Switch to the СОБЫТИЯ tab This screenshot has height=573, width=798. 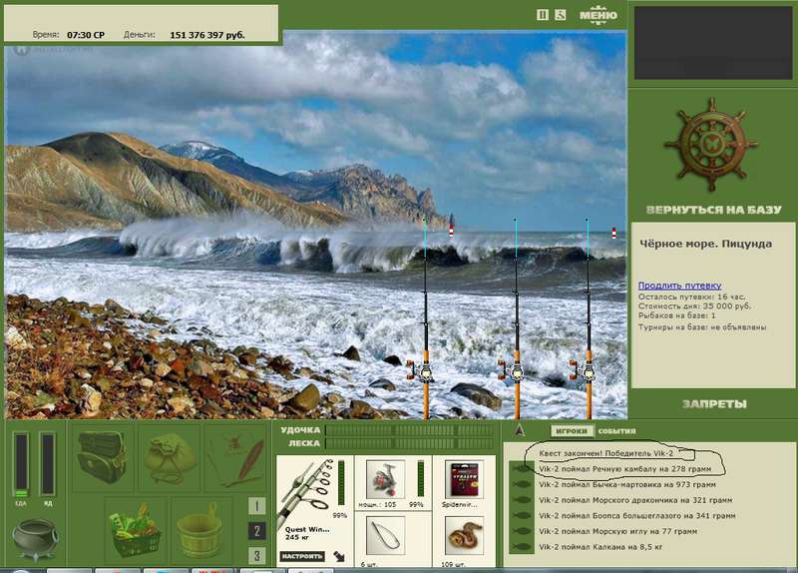[616, 431]
